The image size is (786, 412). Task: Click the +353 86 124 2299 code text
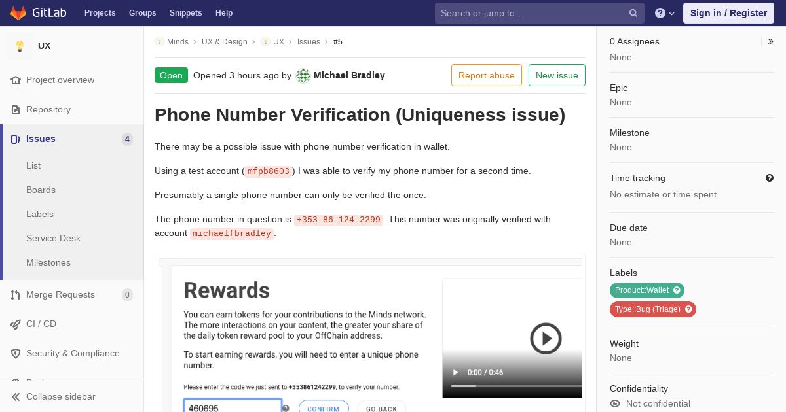click(x=339, y=220)
